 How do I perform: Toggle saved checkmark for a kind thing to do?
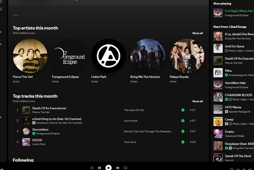point(183,121)
